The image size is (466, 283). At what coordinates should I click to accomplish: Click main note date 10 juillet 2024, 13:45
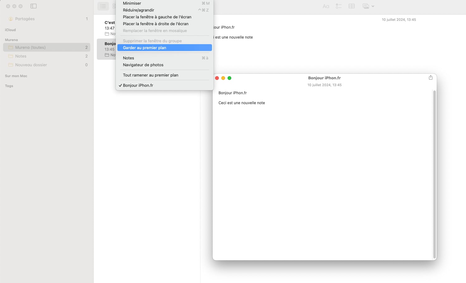pos(399,20)
